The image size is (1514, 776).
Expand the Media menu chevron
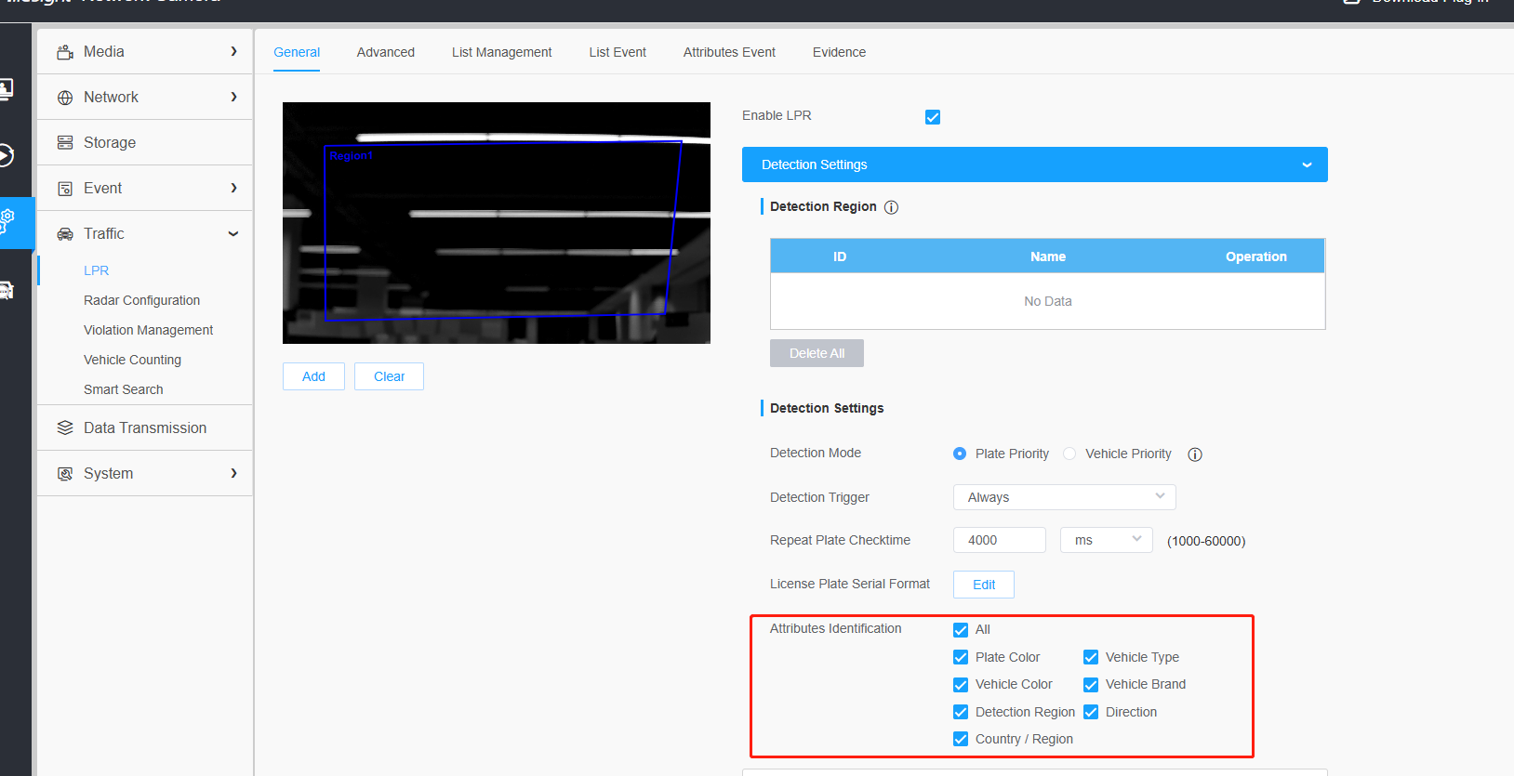tap(233, 52)
